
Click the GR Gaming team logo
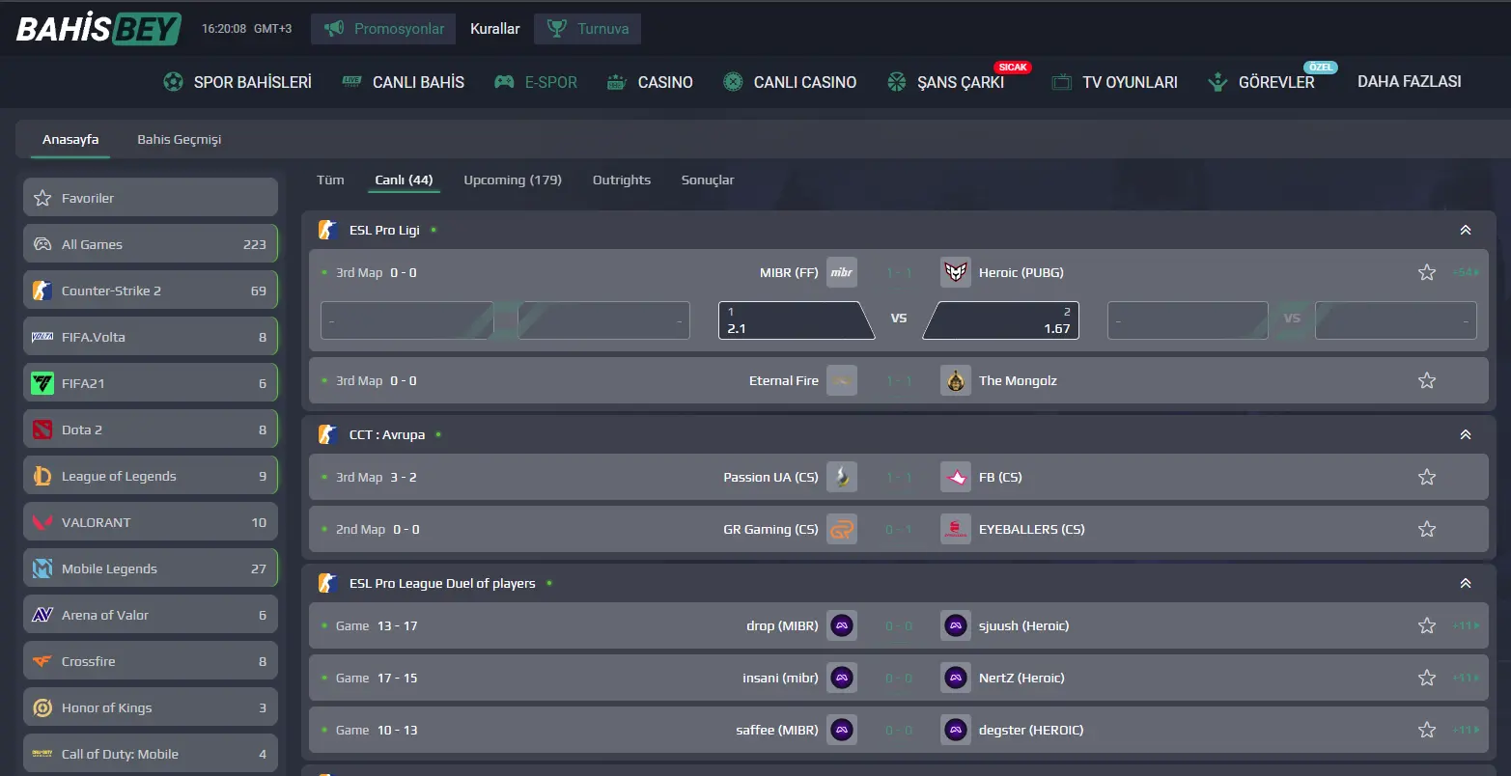point(842,529)
